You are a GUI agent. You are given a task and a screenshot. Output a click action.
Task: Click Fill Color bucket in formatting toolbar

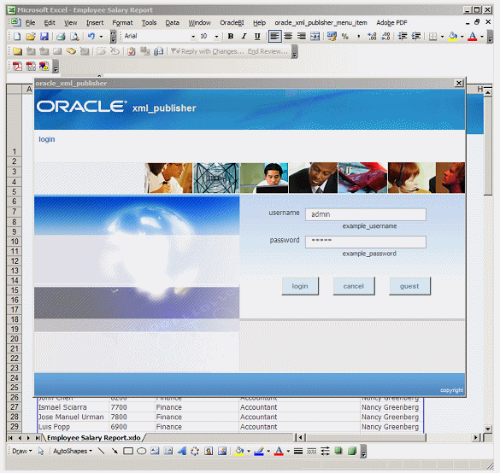point(452,37)
